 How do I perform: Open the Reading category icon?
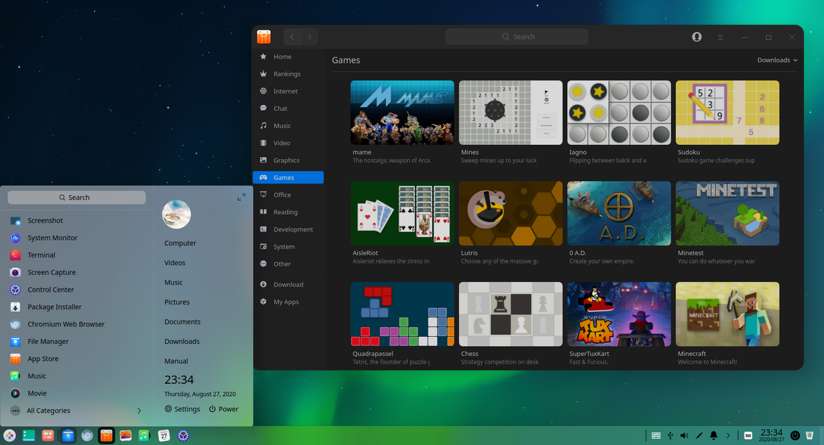pyautogui.click(x=263, y=212)
